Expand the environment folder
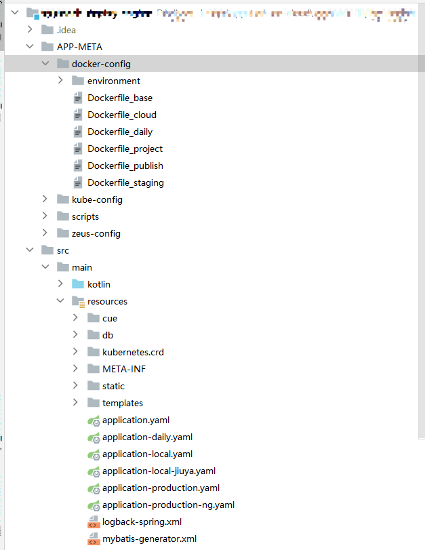The height and width of the screenshot is (550, 425). point(60,80)
